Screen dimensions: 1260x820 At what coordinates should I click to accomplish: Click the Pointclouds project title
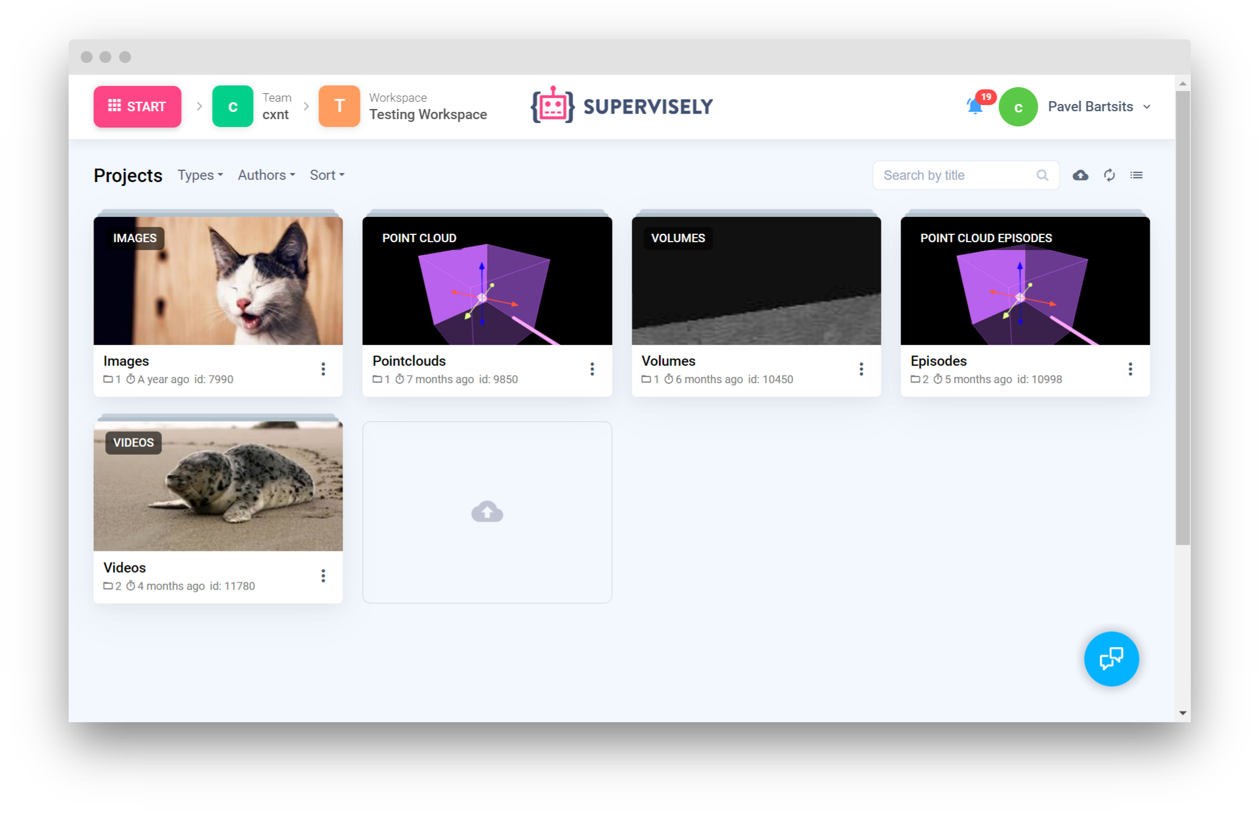[x=409, y=361]
